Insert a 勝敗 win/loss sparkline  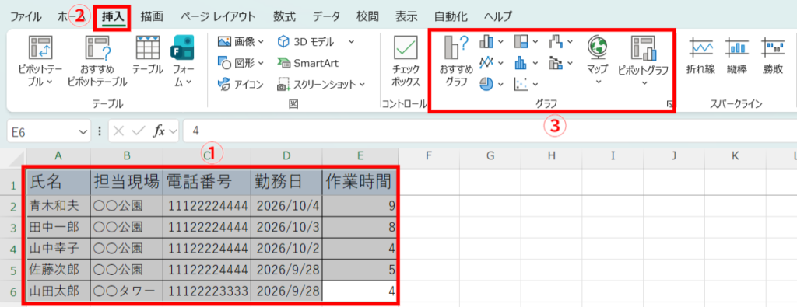(773, 57)
